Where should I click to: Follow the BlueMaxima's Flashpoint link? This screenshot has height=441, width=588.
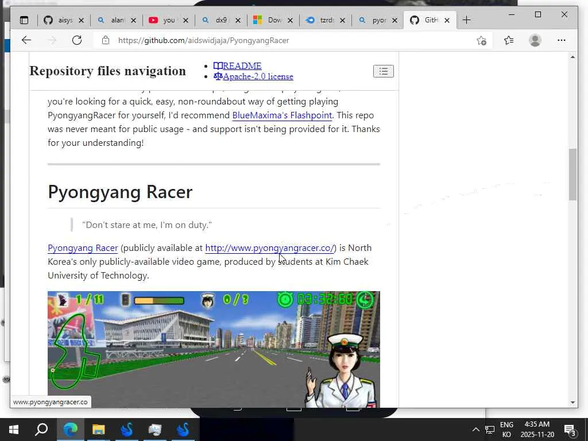pyautogui.click(x=282, y=115)
